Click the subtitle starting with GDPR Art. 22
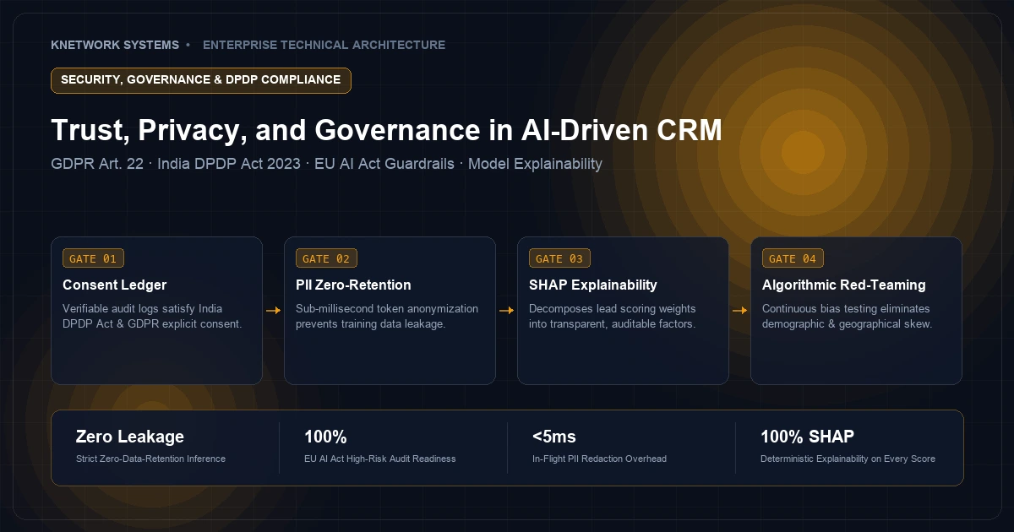1014x532 pixels. [x=326, y=164]
